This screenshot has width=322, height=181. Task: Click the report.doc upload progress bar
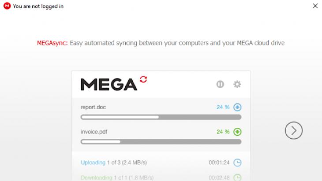161,117
